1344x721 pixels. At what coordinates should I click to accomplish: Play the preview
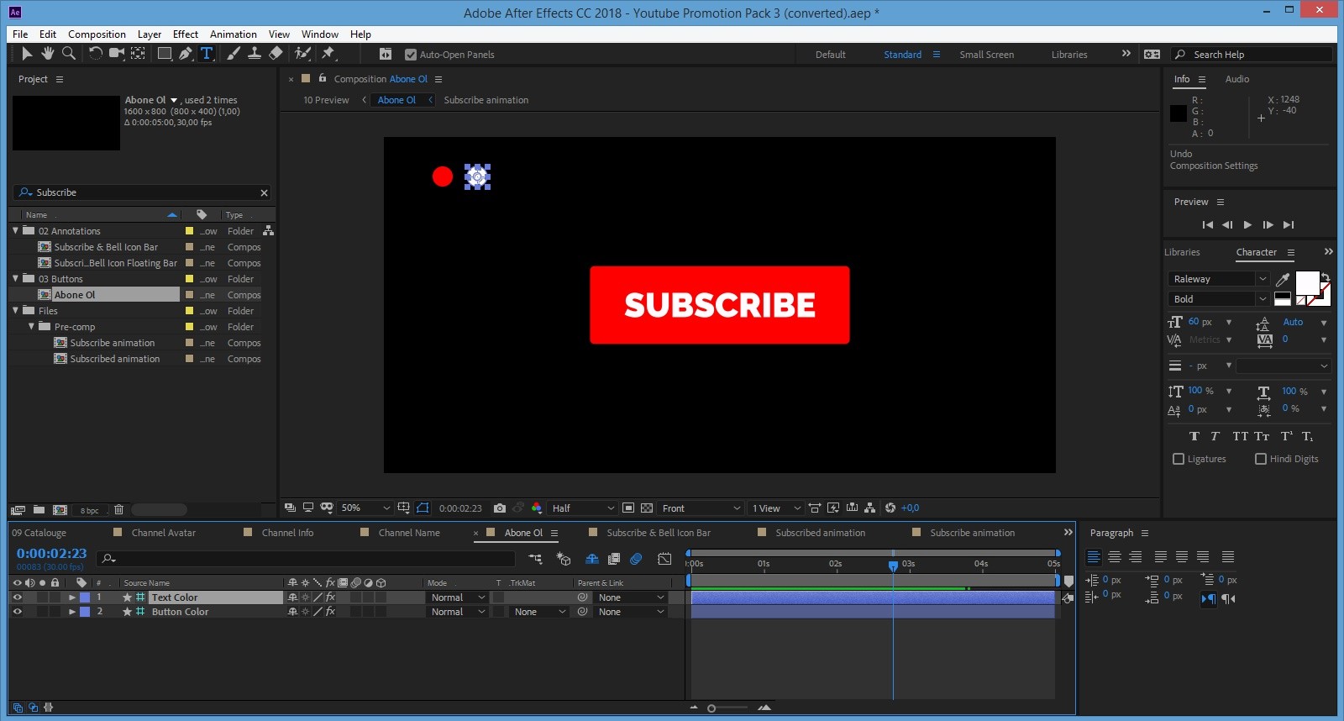1247,225
